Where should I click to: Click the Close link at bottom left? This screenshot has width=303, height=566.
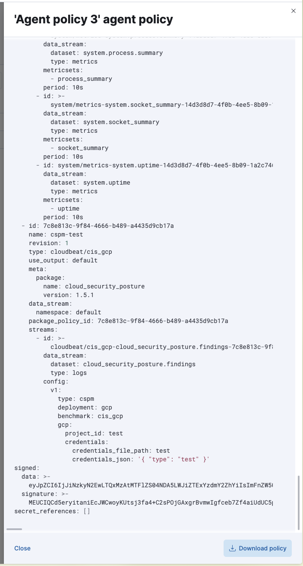coord(22,548)
